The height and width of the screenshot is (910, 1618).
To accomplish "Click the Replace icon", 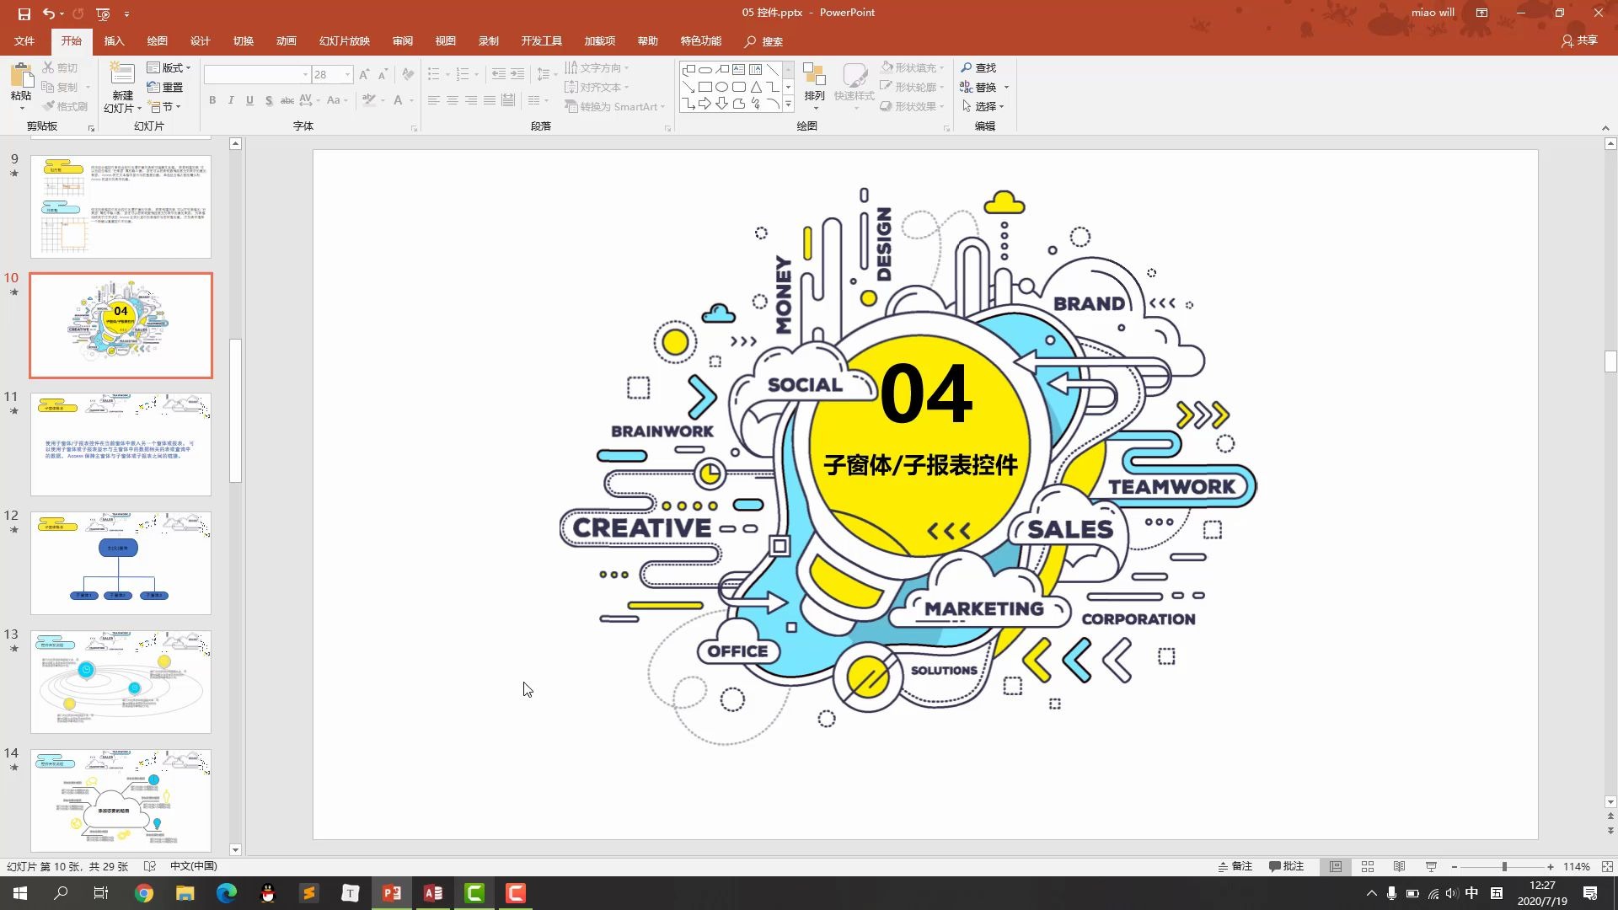I will click(967, 87).
